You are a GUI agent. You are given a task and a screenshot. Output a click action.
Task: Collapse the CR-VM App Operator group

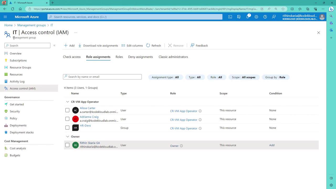tap(68, 102)
